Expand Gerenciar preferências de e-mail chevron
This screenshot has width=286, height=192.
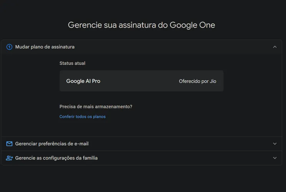(275, 144)
